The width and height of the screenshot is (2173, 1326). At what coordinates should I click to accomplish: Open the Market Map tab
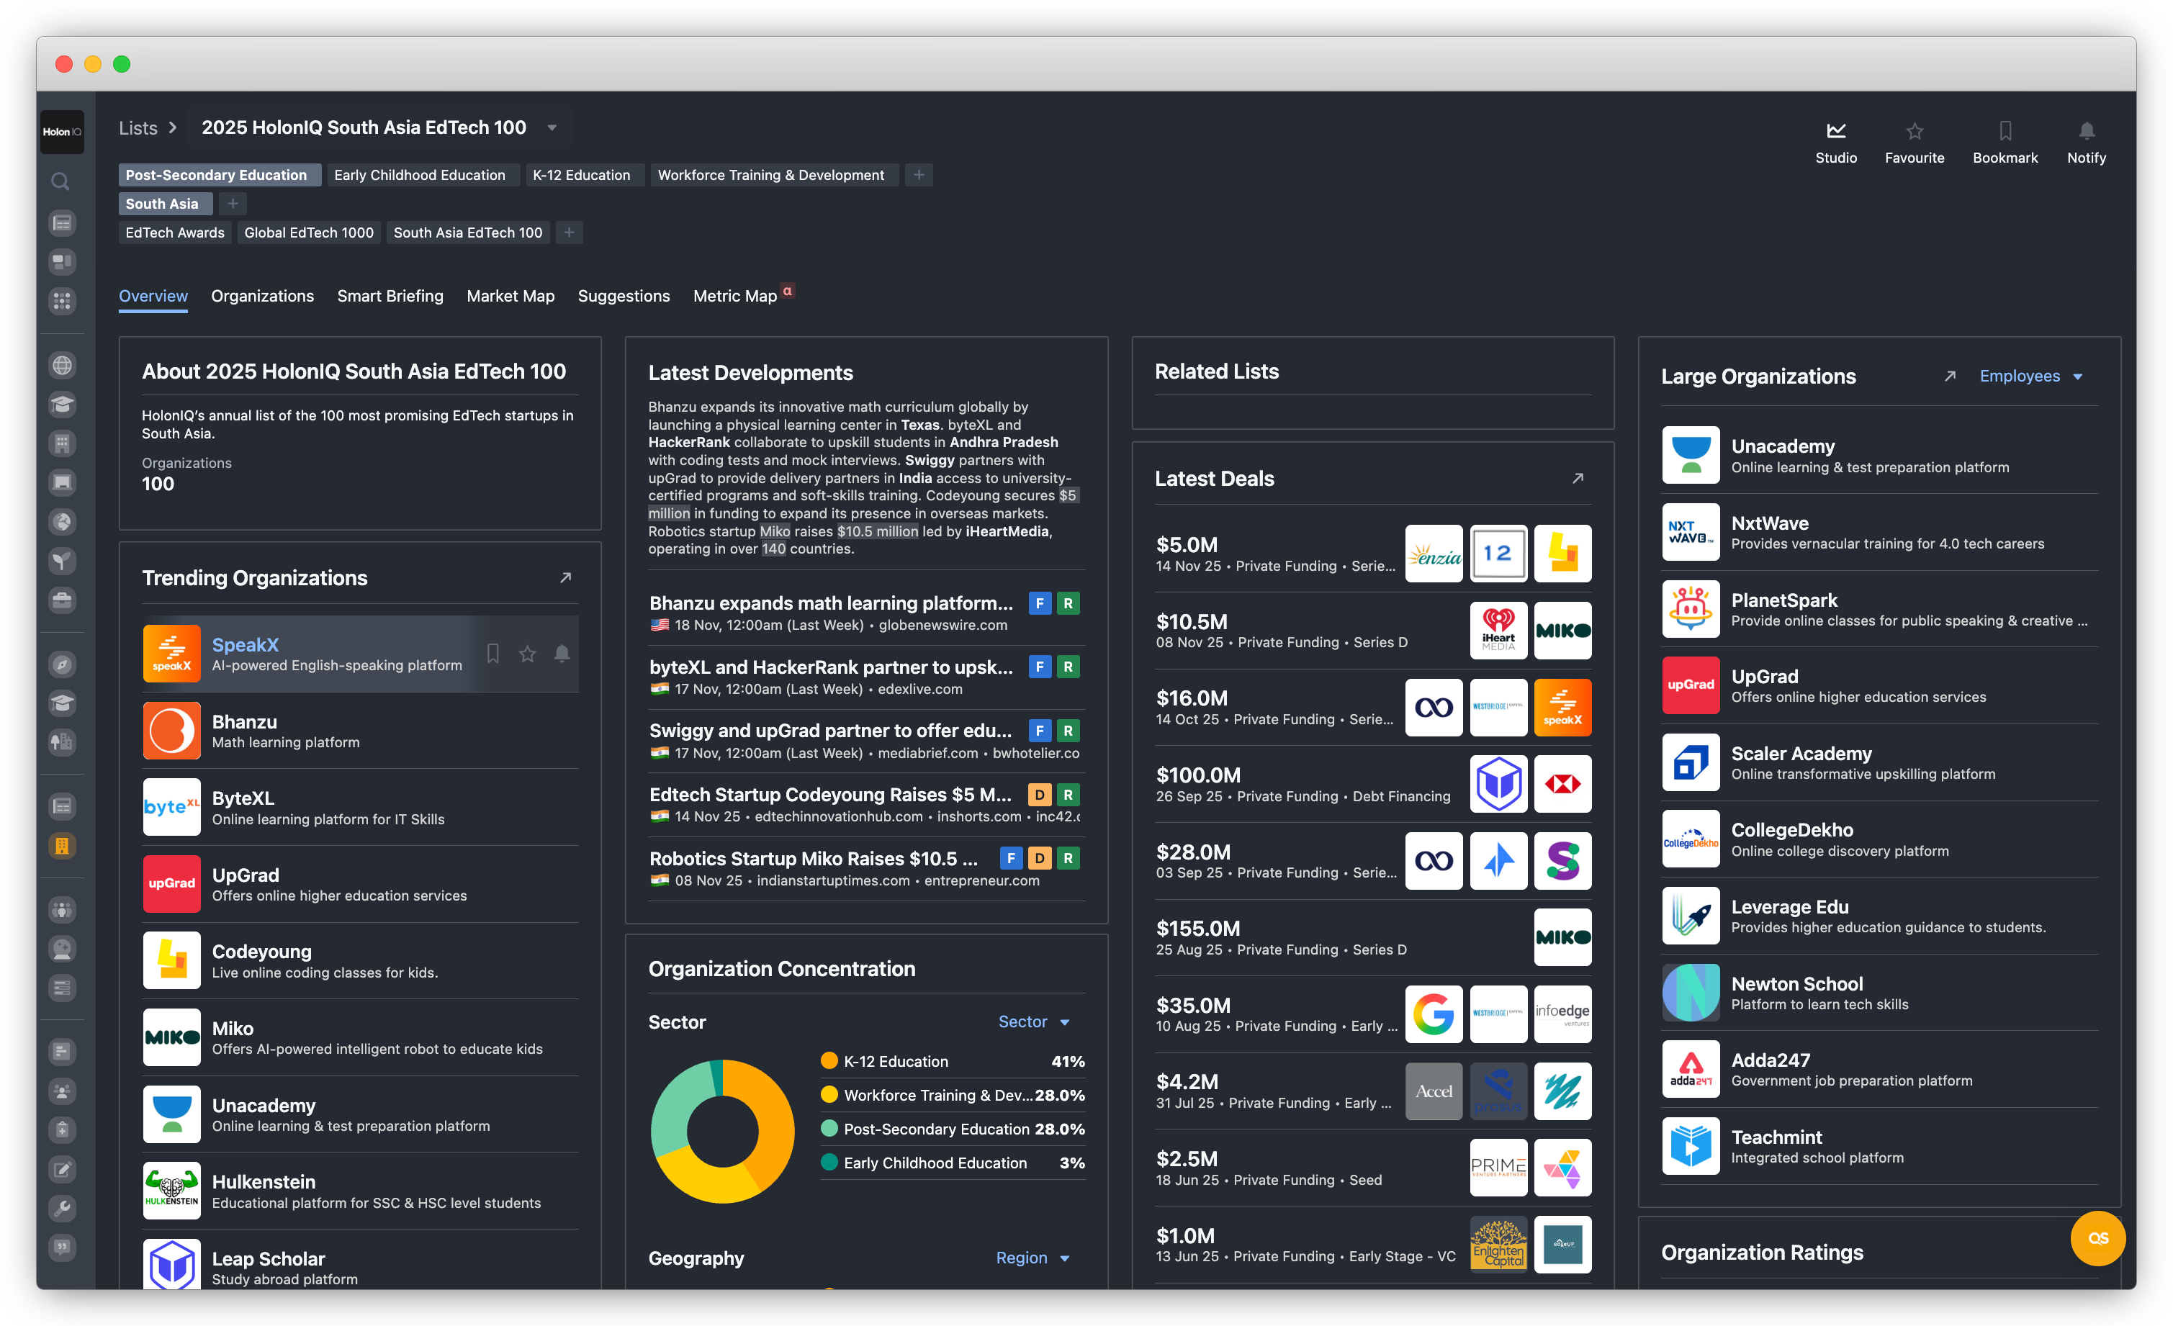pyautogui.click(x=510, y=297)
